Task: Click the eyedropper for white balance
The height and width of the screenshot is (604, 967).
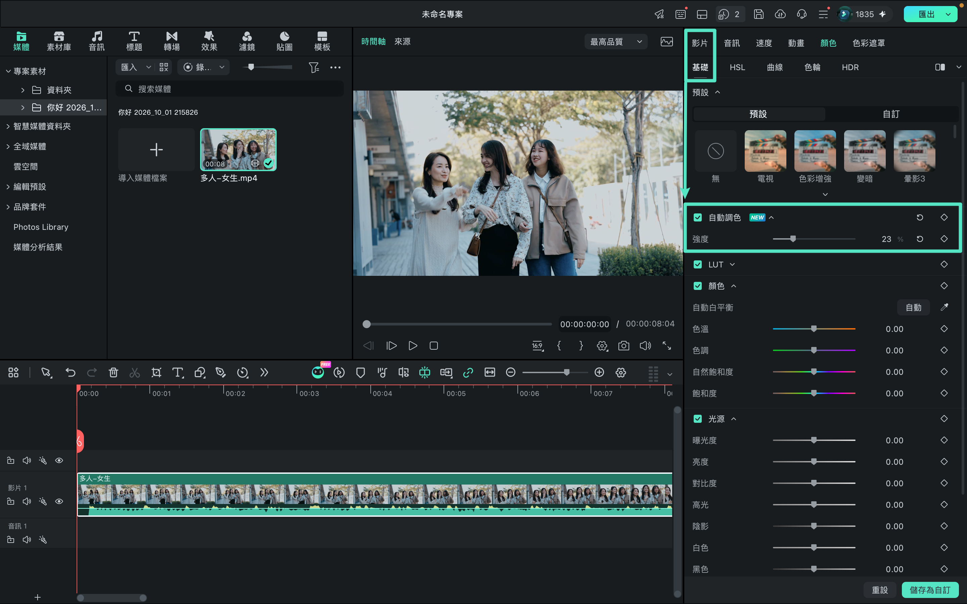Action: point(944,307)
